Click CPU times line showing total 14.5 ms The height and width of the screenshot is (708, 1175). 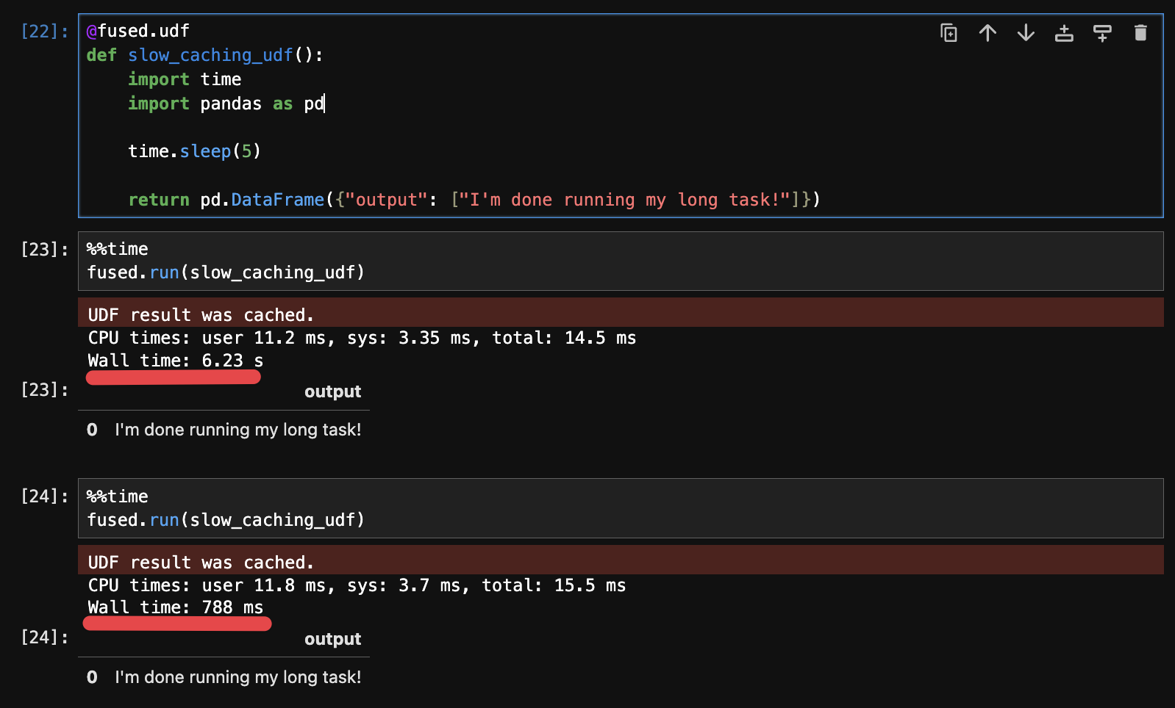click(362, 338)
